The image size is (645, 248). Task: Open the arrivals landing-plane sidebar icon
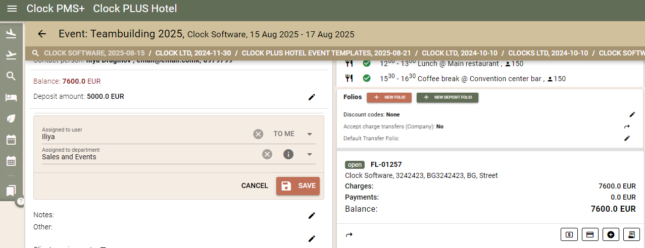click(11, 34)
